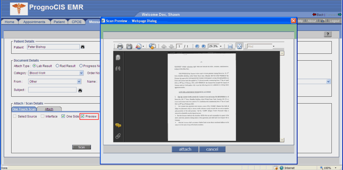Click inside the Find text box

click(x=260, y=47)
